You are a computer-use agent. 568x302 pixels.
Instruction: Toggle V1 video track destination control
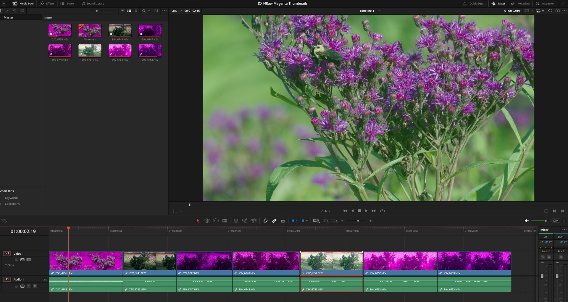(7, 253)
